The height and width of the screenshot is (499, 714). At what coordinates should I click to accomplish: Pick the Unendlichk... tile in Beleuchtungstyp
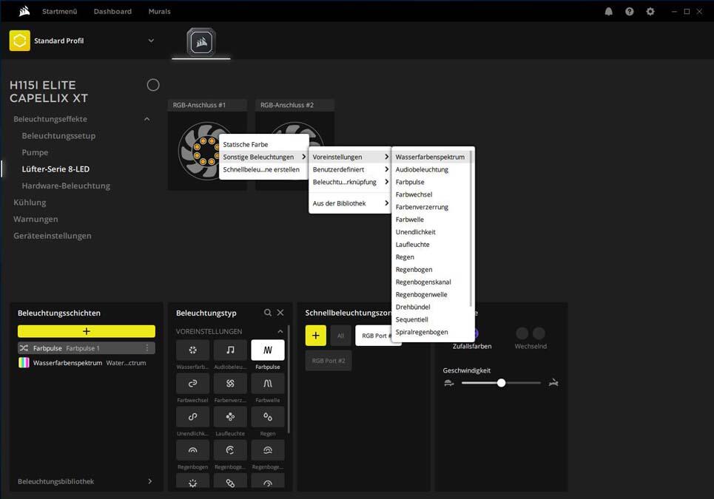pyautogui.click(x=192, y=417)
